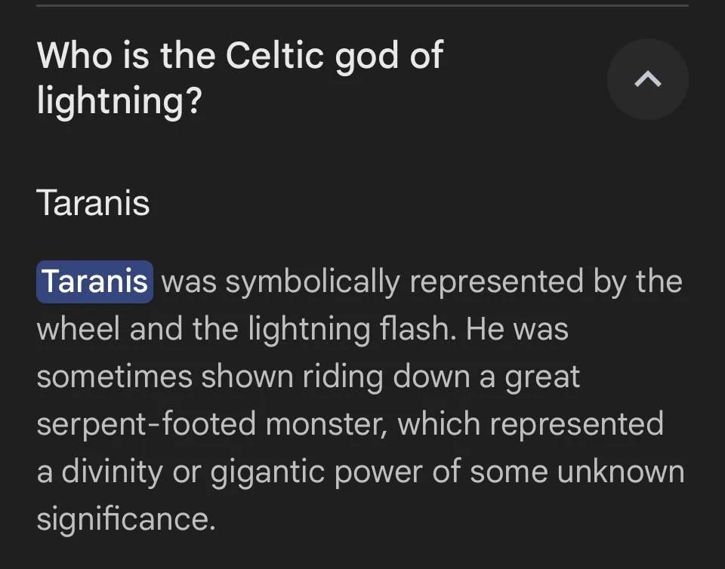Click the horizontal divider line above the question
This screenshot has width=725, height=569.
pyautogui.click(x=362, y=5)
